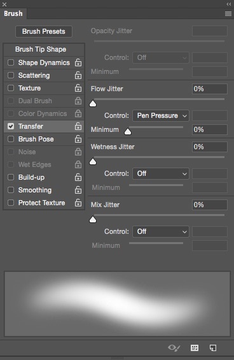Collapse the panel with double-arrow icon
This screenshot has height=360, width=234.
coord(229,4)
